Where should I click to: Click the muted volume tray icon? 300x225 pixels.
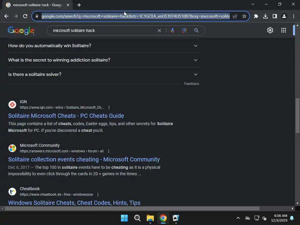pyautogui.click(x=265, y=218)
